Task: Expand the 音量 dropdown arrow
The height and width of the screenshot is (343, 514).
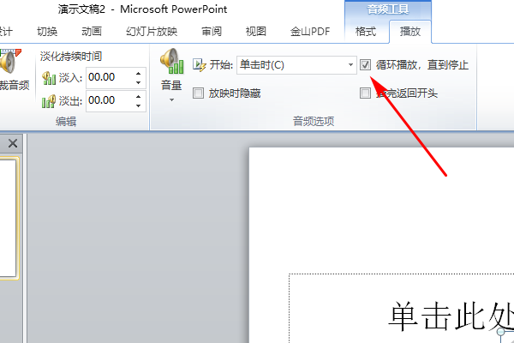Action: [x=171, y=99]
